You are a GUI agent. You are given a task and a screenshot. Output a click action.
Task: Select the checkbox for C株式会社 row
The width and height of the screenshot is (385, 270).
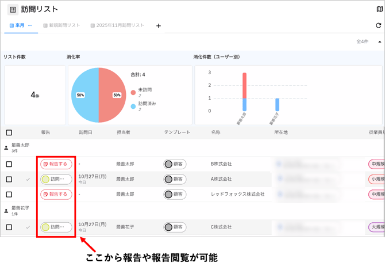pos(9,227)
